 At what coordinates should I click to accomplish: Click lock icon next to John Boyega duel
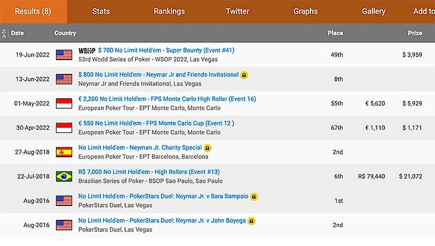pos(251,221)
